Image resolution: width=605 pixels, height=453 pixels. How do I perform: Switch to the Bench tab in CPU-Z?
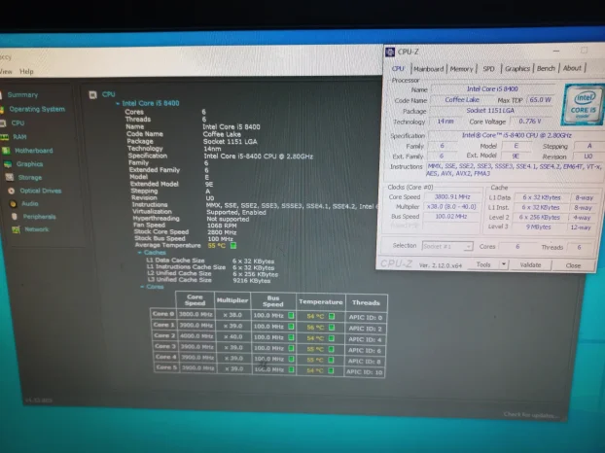point(546,68)
